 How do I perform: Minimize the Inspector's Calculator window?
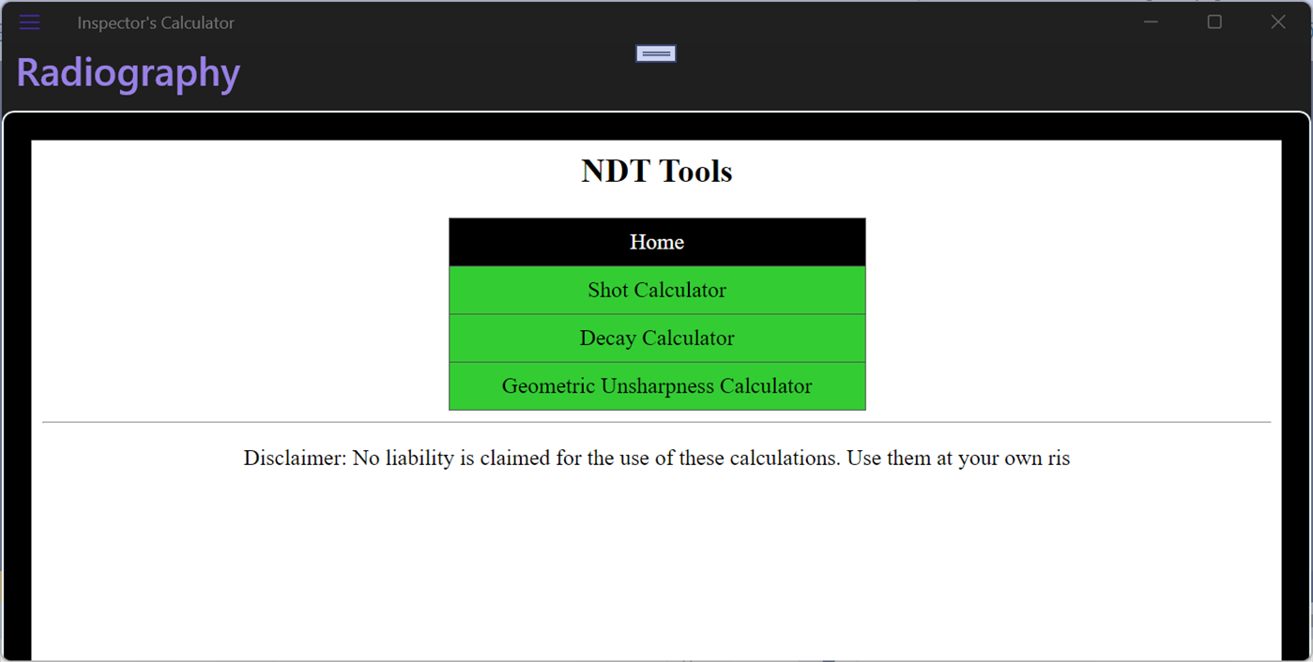(1151, 22)
